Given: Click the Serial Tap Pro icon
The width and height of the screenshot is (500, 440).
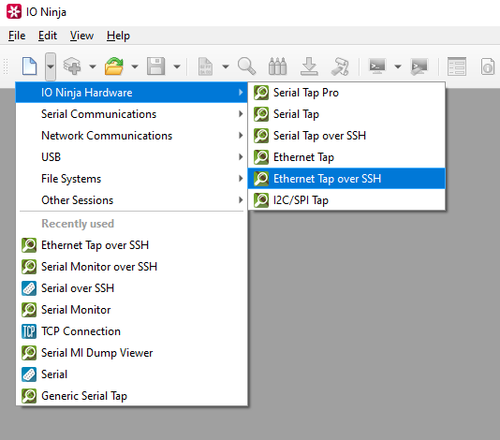Looking at the screenshot, I should coord(261,93).
